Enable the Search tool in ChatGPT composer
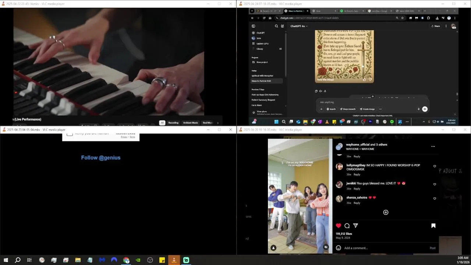This screenshot has width=471, height=265. click(331, 109)
